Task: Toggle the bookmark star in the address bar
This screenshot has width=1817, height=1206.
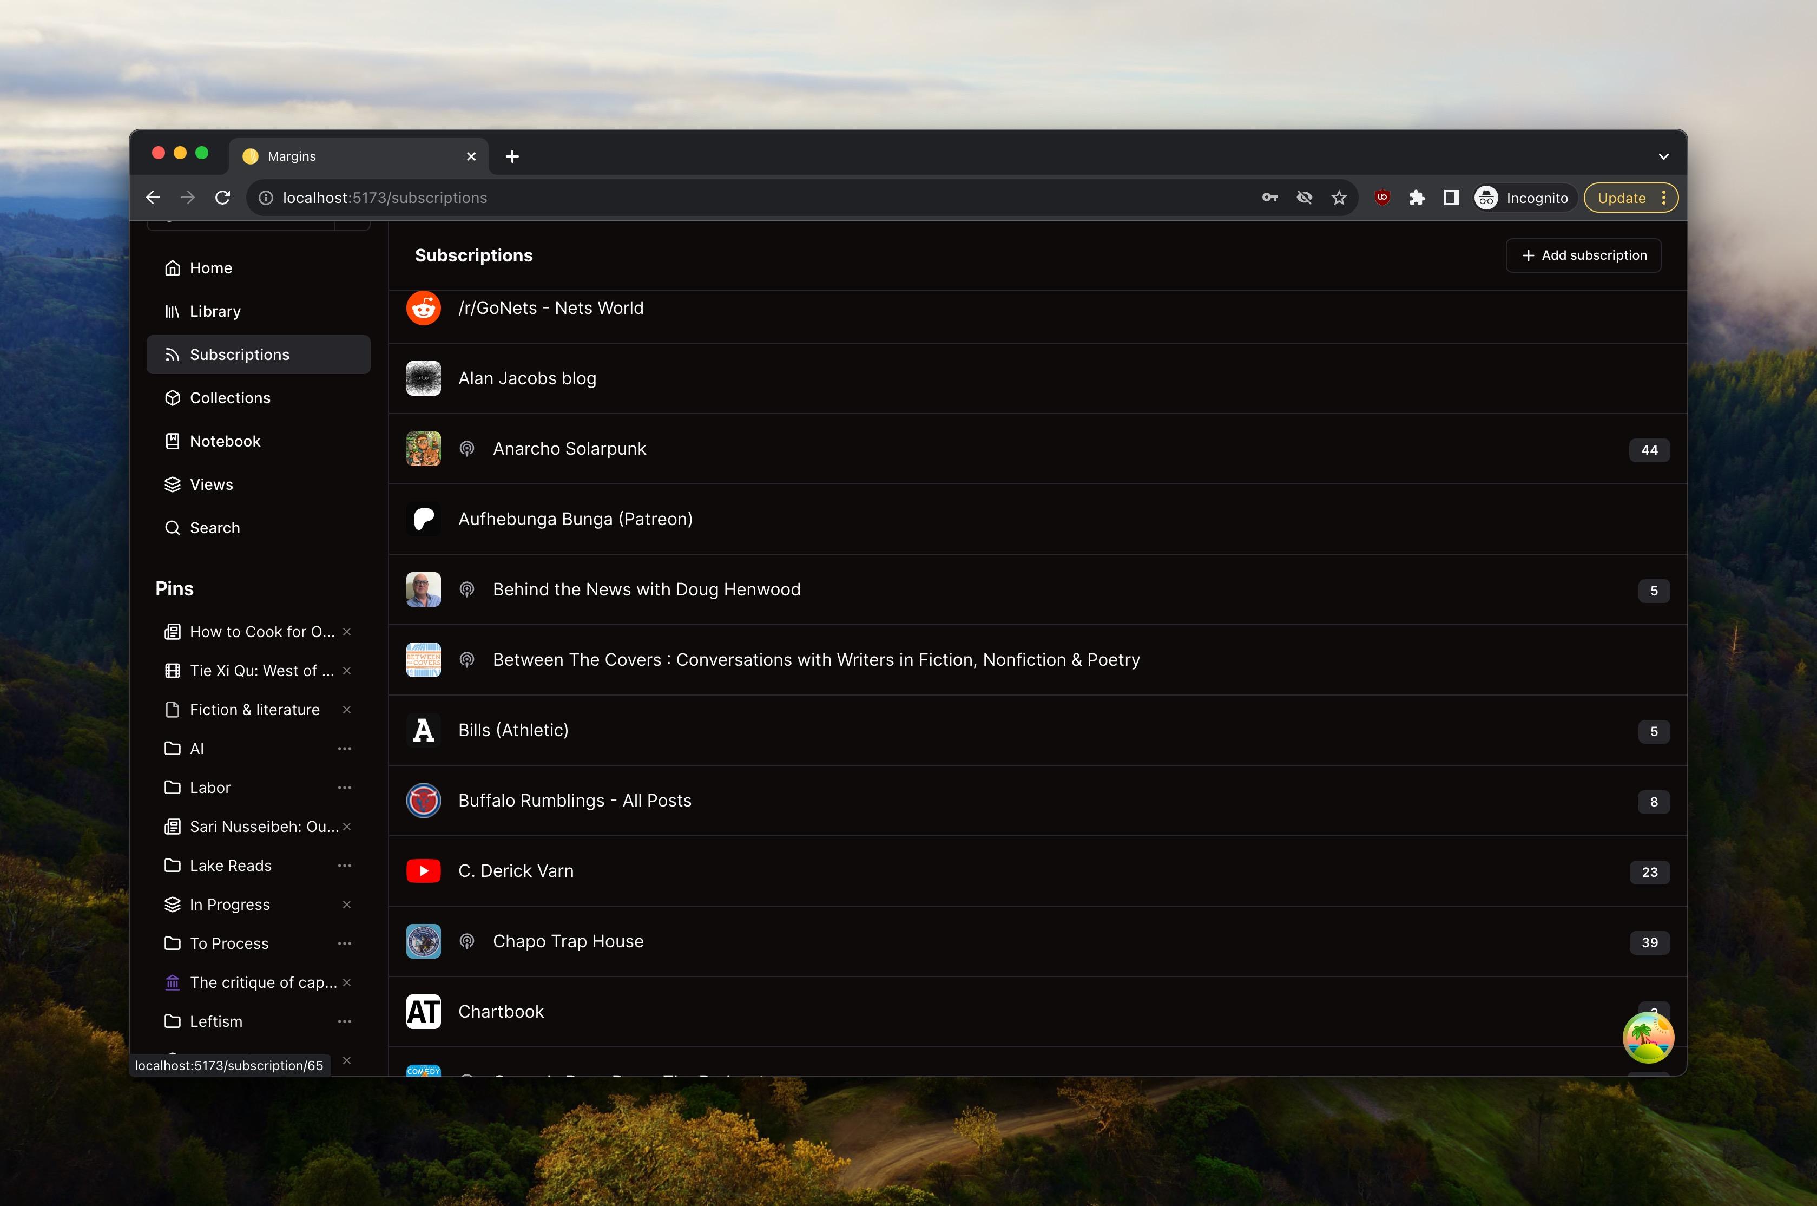Action: (1339, 198)
